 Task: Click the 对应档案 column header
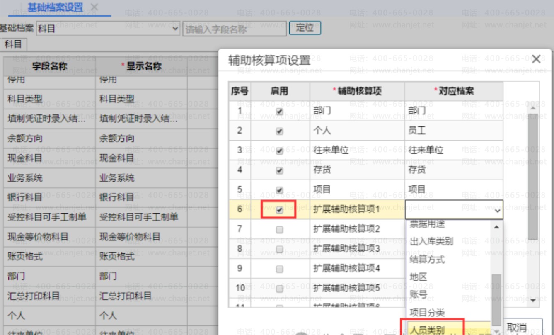click(454, 91)
